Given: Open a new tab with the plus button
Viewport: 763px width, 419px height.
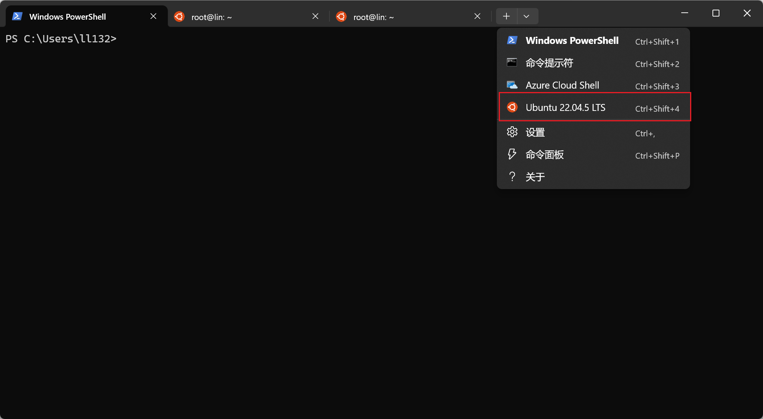Looking at the screenshot, I should point(506,16).
